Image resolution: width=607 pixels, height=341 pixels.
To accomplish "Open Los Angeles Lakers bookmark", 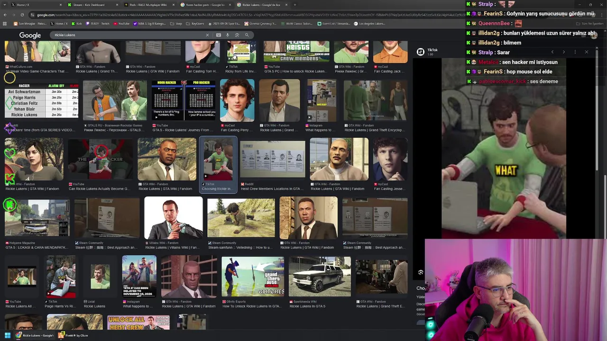I will coord(370,24).
